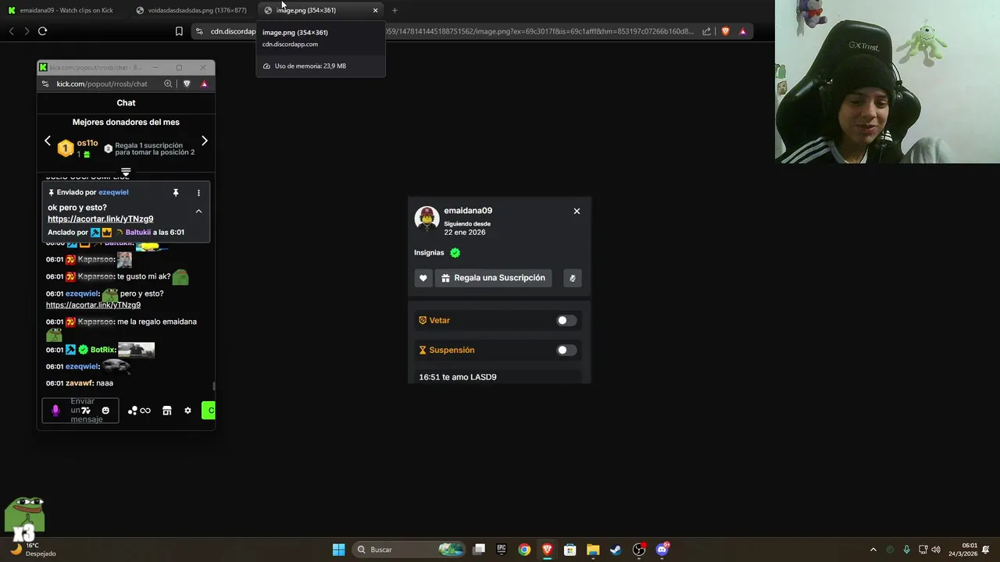This screenshot has height=562, width=1000.
Task: Click the heart button on the user card
Action: [x=423, y=278]
